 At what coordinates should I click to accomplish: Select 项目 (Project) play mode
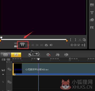(x=16, y=43)
